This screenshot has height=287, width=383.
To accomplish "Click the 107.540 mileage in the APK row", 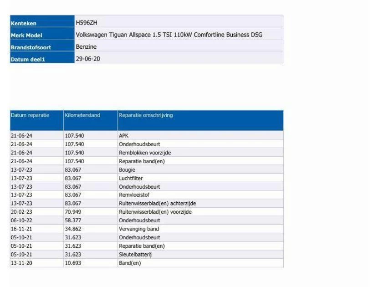I will [75, 136].
